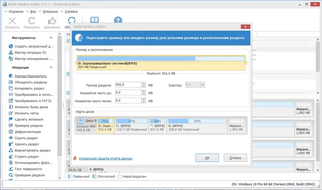Choose Тест поверхности operation

pyautogui.click(x=25, y=169)
